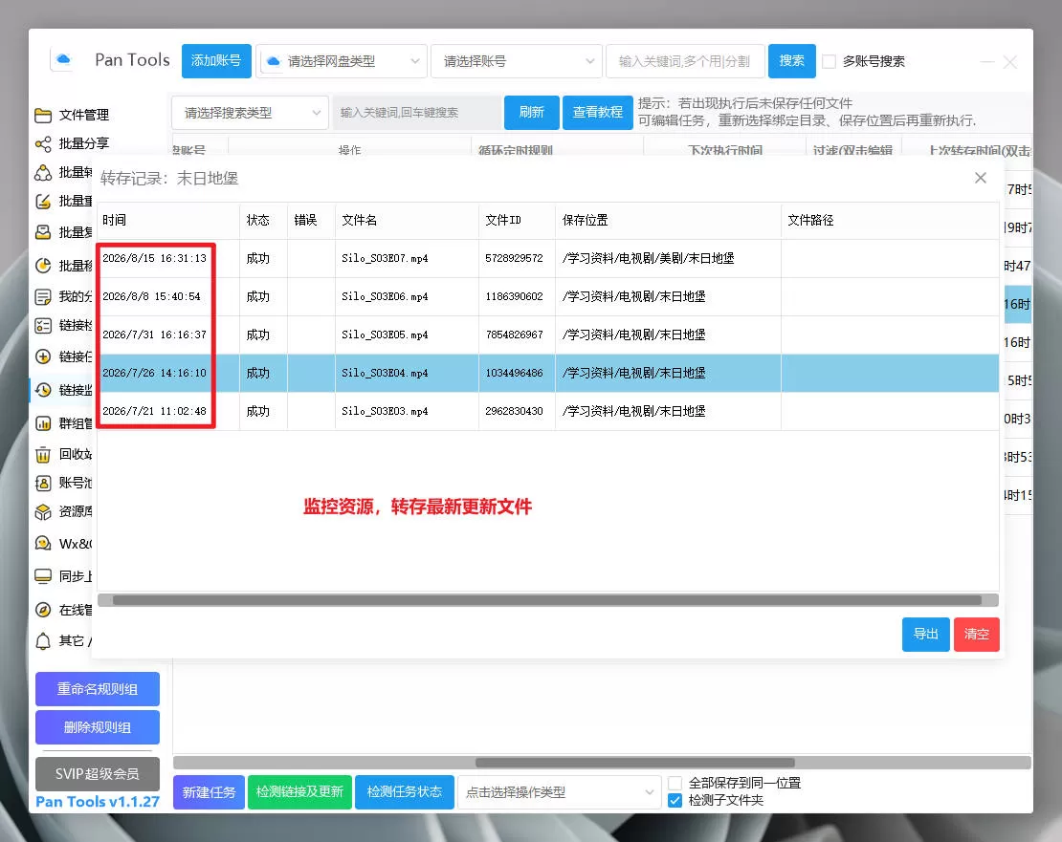Open the 请选择网盘类型 dropdown
The height and width of the screenshot is (842, 1062).
[x=342, y=61]
